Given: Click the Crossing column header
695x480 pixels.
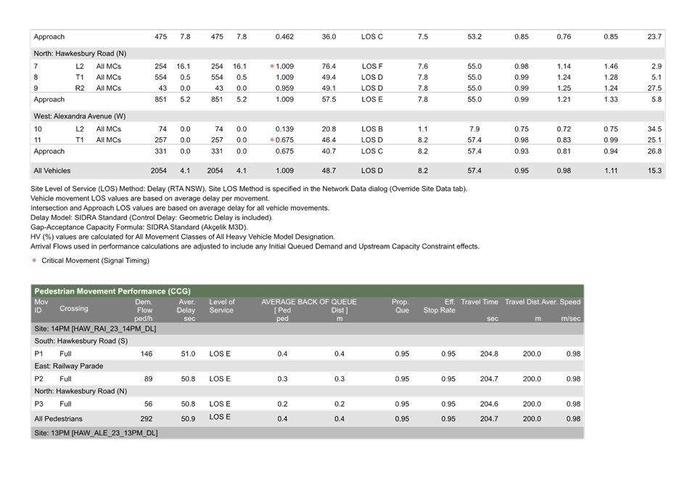Looking at the screenshot, I should 74,309.
